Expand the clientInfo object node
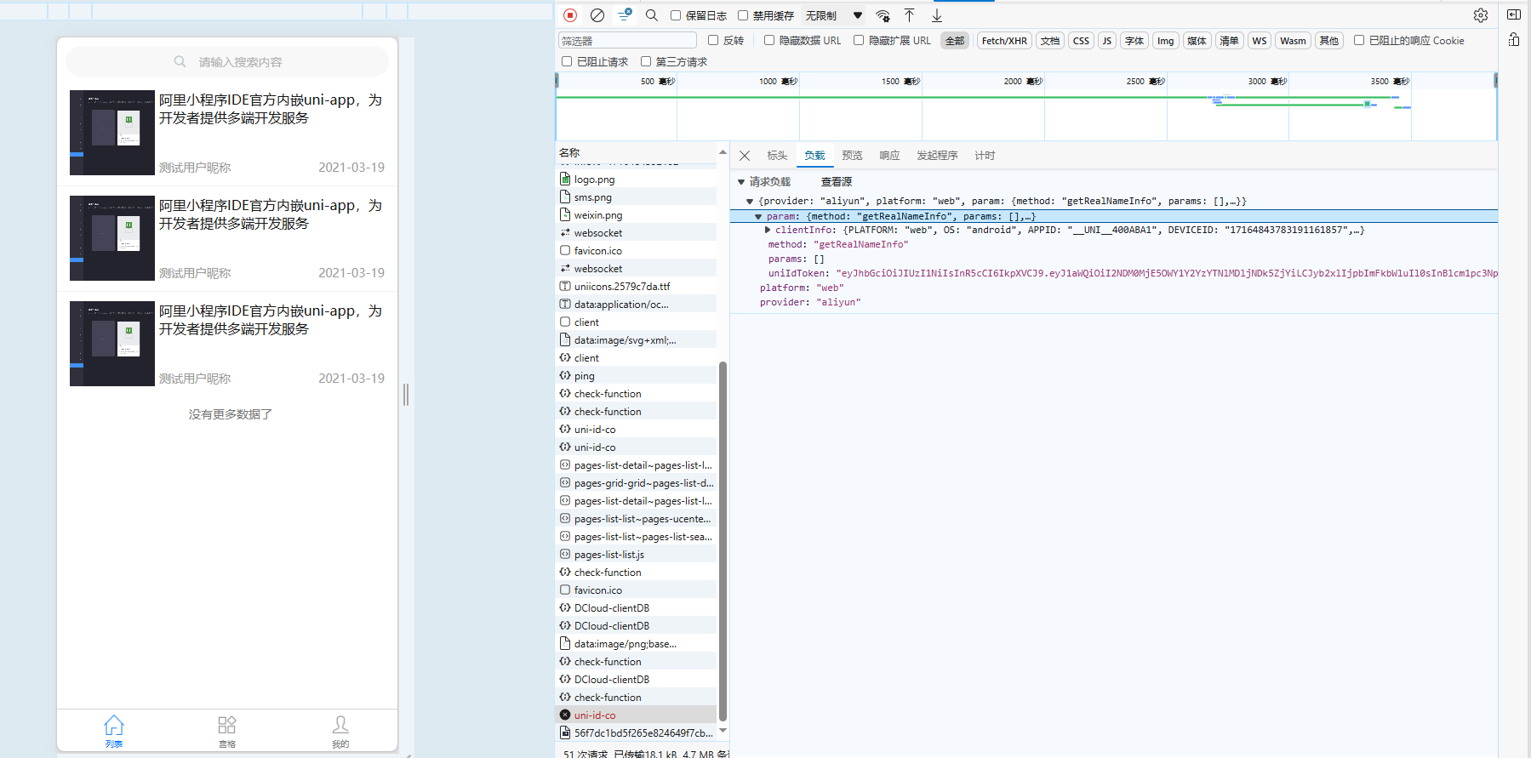Viewport: 1531px width, 758px height. [768, 230]
